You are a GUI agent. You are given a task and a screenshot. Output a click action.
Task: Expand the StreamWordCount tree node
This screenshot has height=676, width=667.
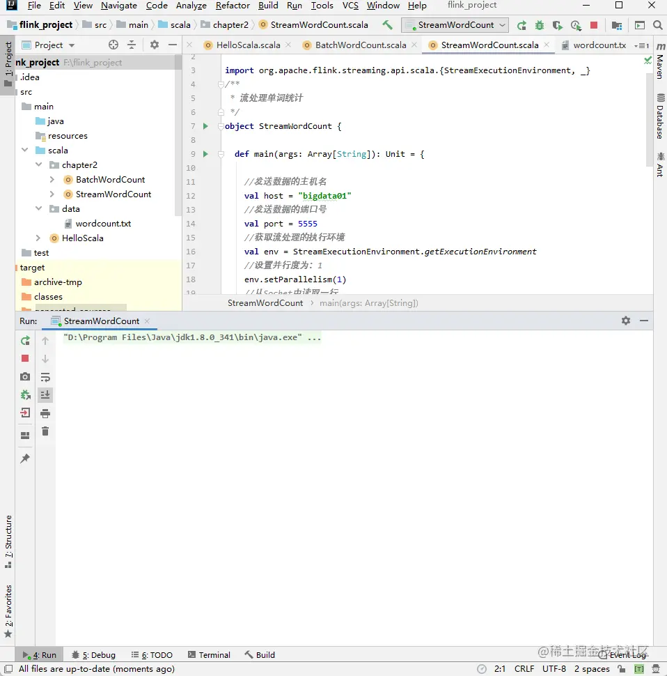52,194
